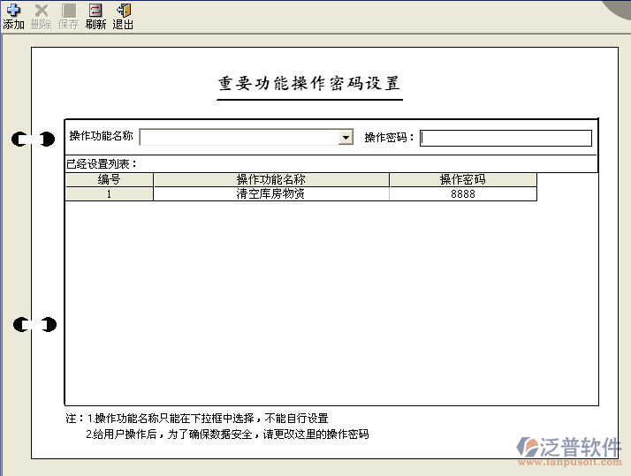Click the 删除 (Delete) toolbar icon
The image size is (631, 476).
point(41,11)
